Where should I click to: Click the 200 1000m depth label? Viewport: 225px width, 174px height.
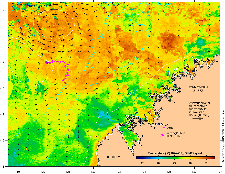[x=113, y=157]
